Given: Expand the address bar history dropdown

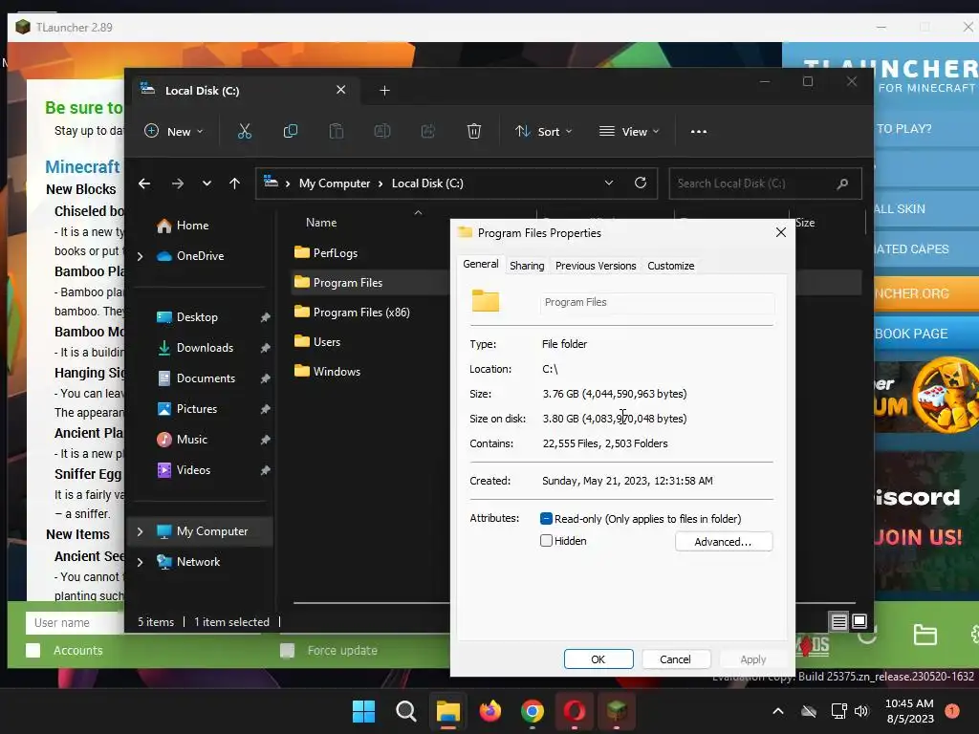Looking at the screenshot, I should tap(609, 183).
